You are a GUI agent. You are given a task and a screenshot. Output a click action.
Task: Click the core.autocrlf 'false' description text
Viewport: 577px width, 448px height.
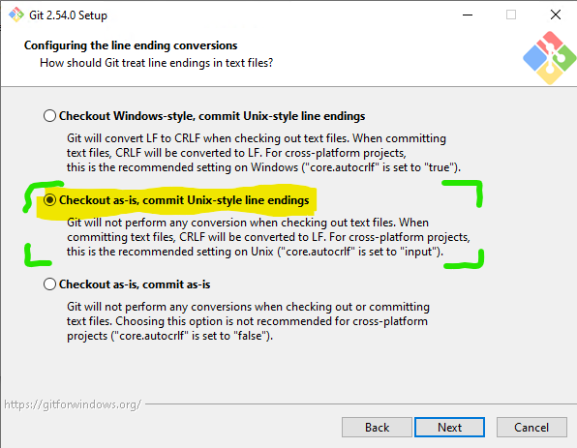click(248, 321)
